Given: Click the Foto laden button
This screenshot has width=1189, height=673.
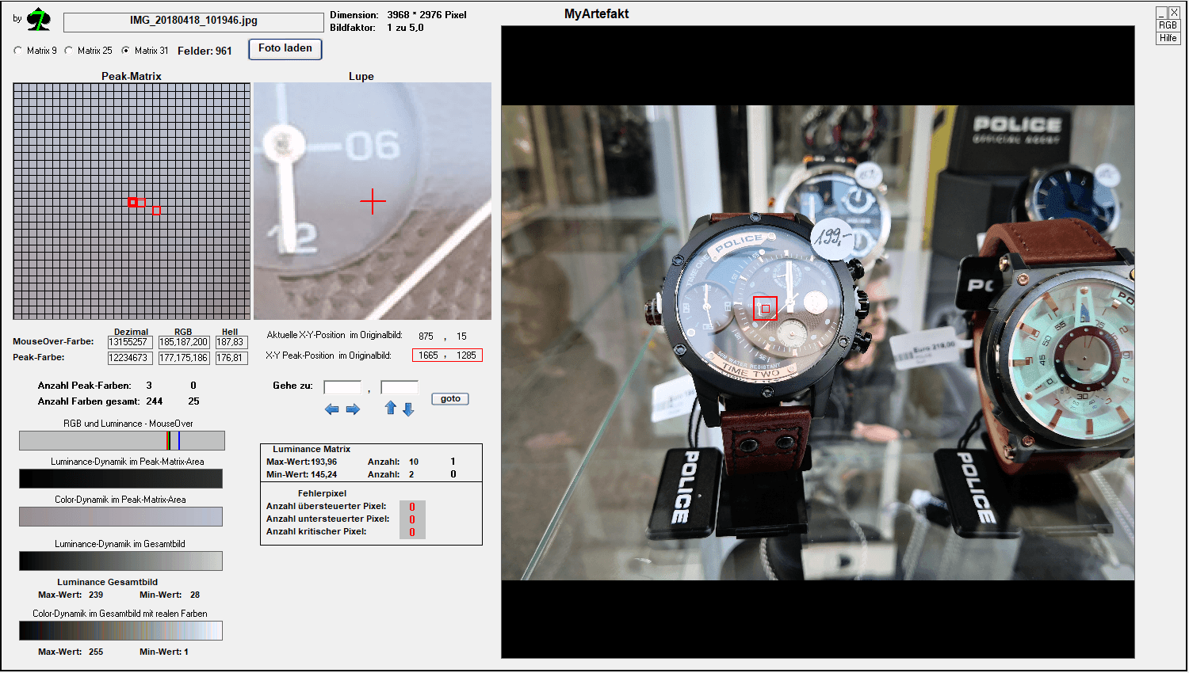Looking at the screenshot, I should [285, 49].
